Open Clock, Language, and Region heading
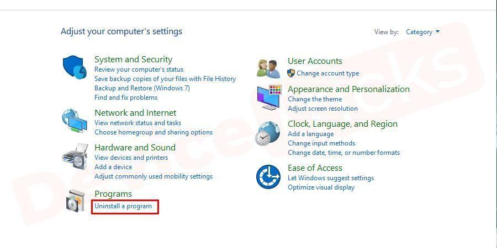 click(x=342, y=124)
